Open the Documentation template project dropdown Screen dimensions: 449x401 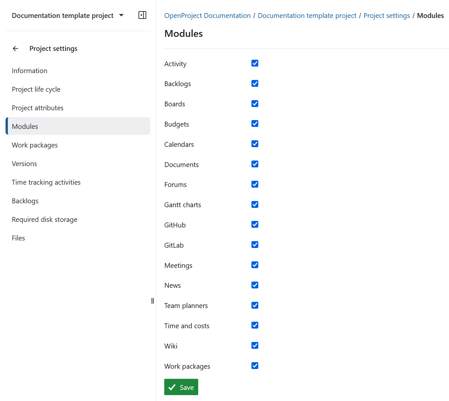tap(68, 15)
